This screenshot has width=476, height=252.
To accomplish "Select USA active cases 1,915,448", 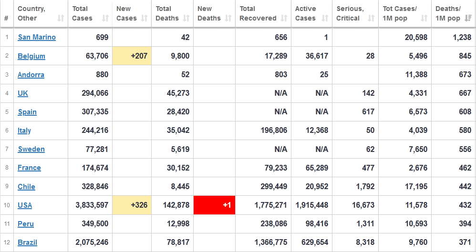I will point(312,205).
